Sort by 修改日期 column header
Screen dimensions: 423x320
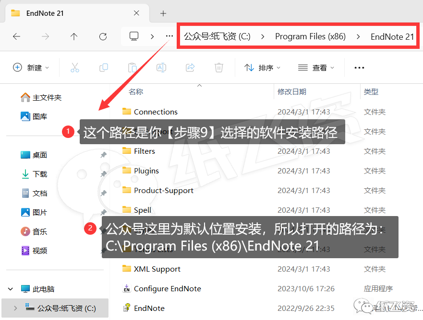(x=291, y=92)
